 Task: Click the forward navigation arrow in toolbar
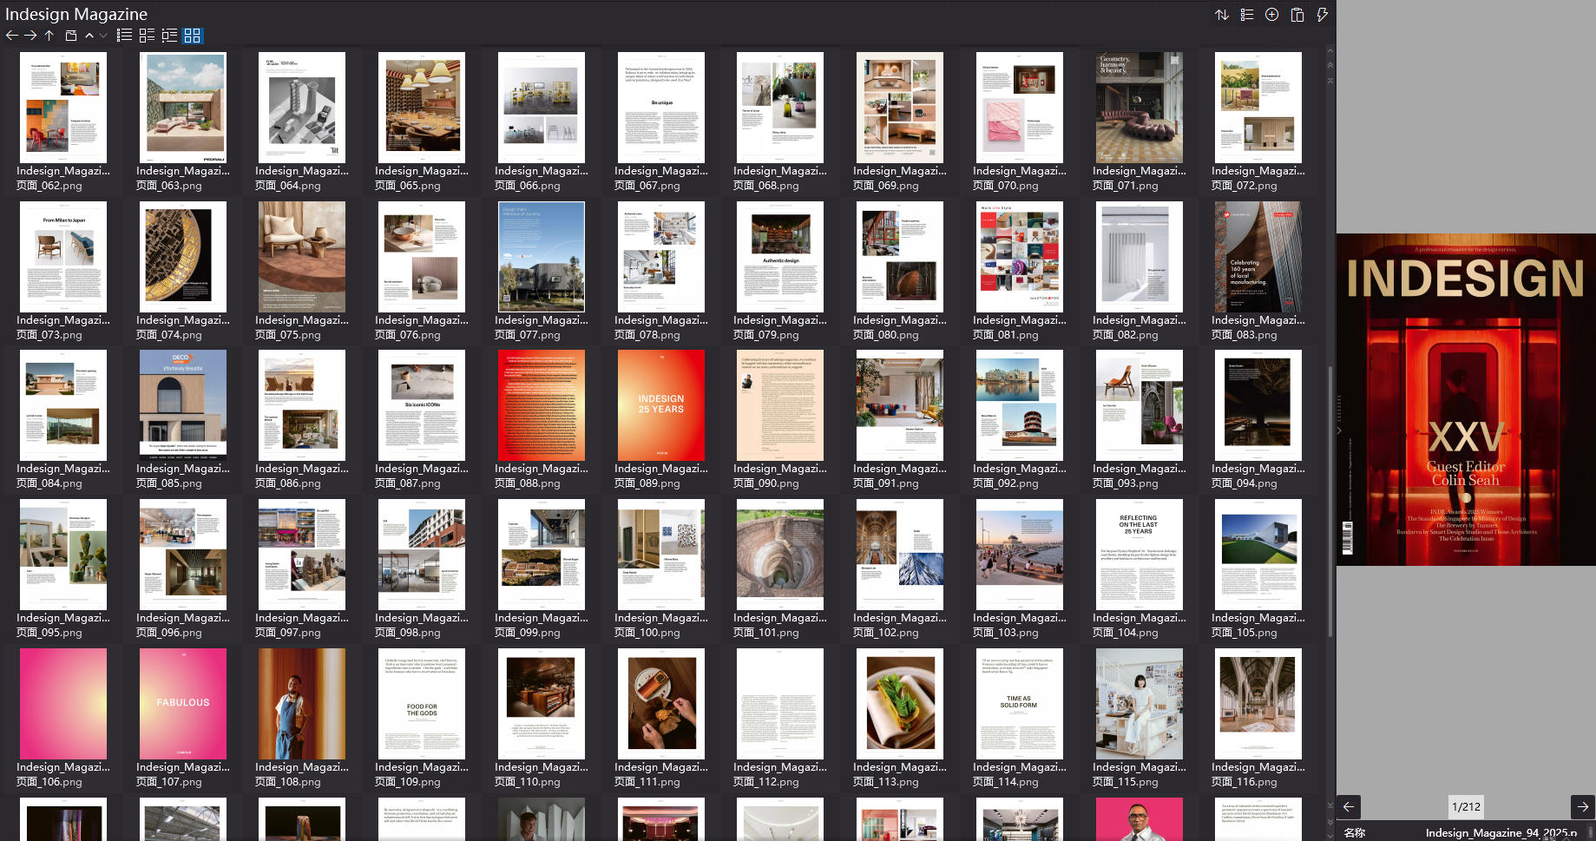pos(30,36)
